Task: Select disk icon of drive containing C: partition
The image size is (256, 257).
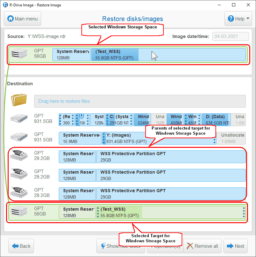Action: [19, 118]
